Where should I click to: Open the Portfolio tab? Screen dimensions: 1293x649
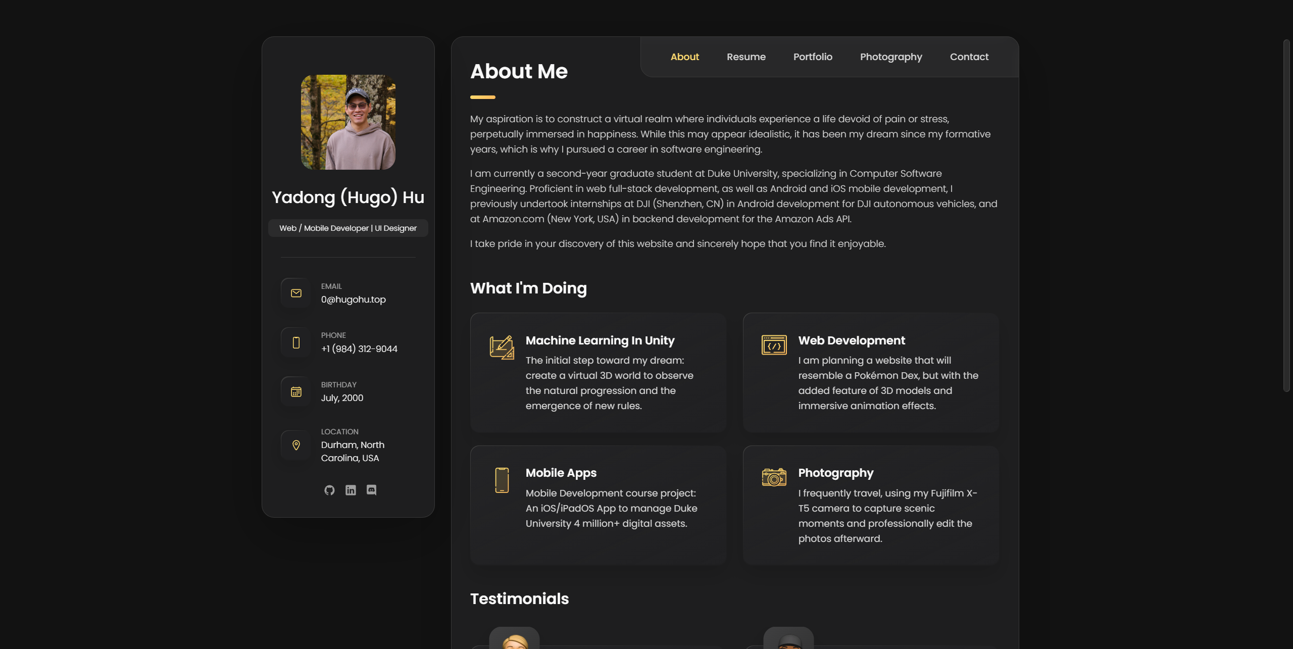813,57
